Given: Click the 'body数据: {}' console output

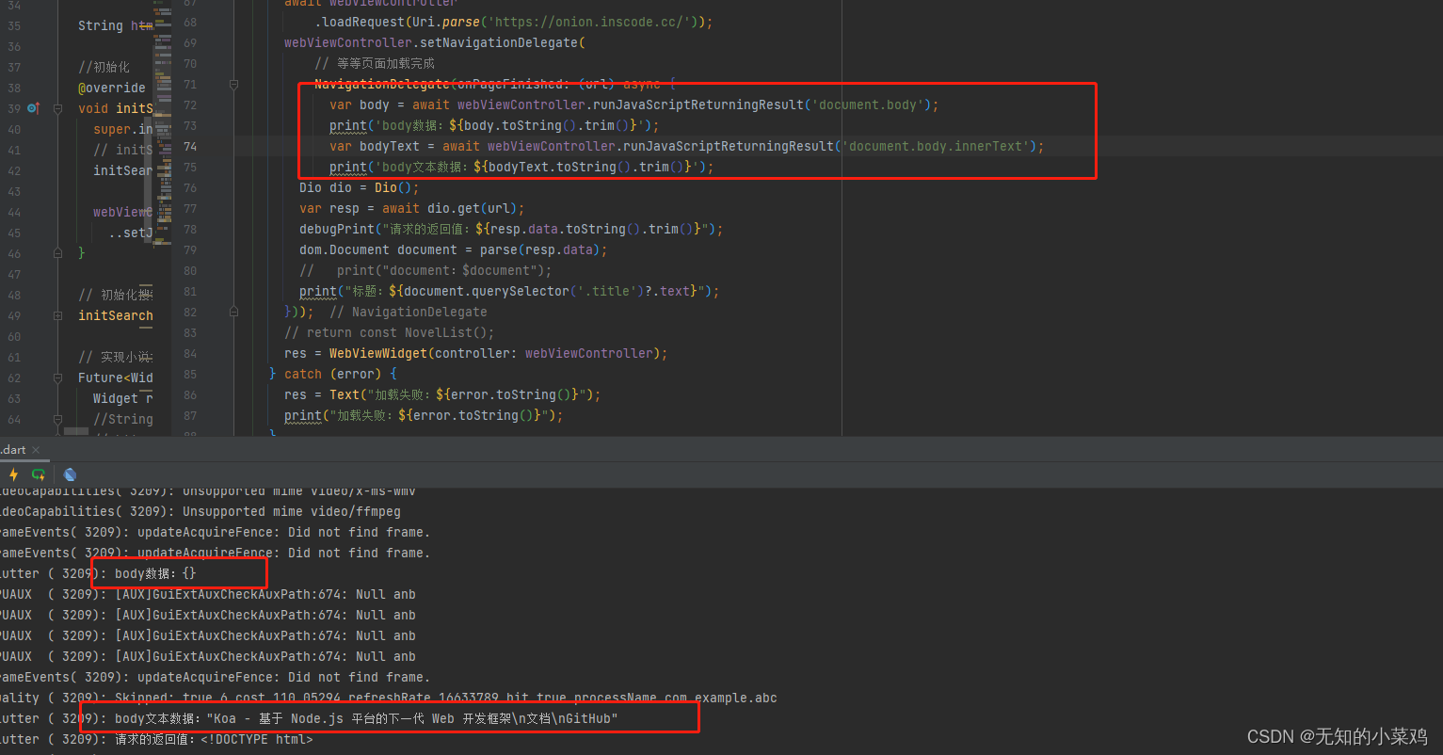Looking at the screenshot, I should click(155, 573).
